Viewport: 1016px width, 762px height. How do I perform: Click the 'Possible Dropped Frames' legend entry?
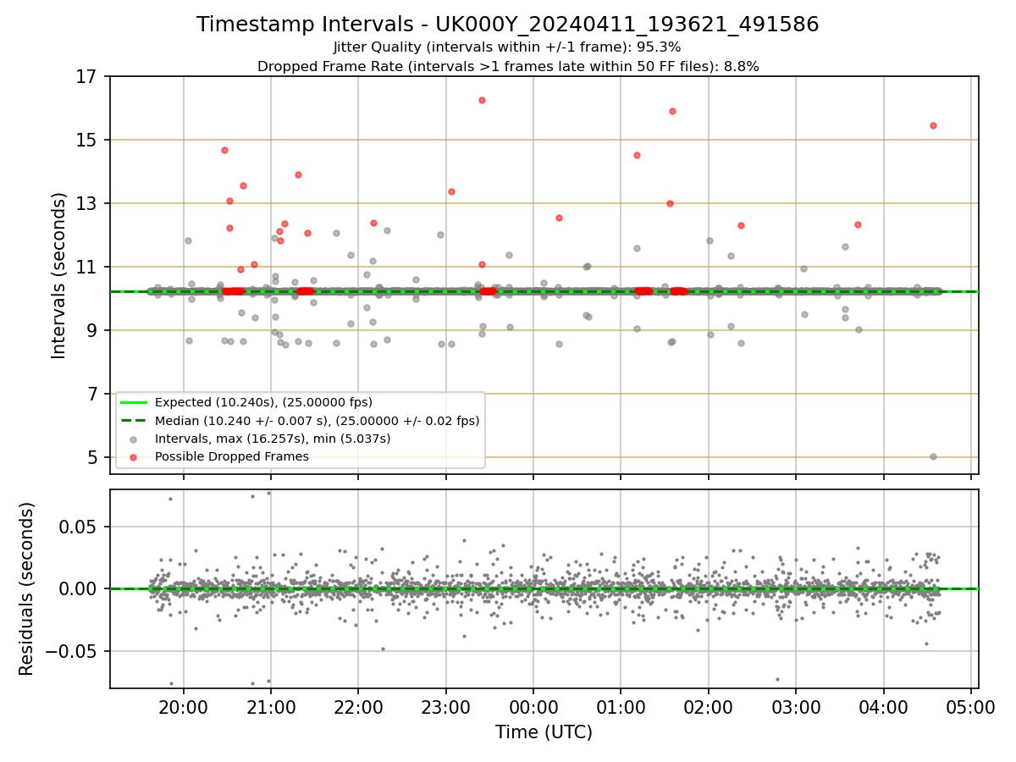coord(232,456)
